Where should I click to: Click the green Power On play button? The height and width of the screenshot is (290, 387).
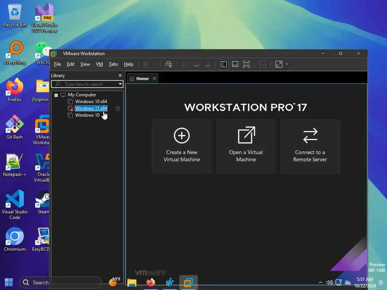click(x=146, y=64)
